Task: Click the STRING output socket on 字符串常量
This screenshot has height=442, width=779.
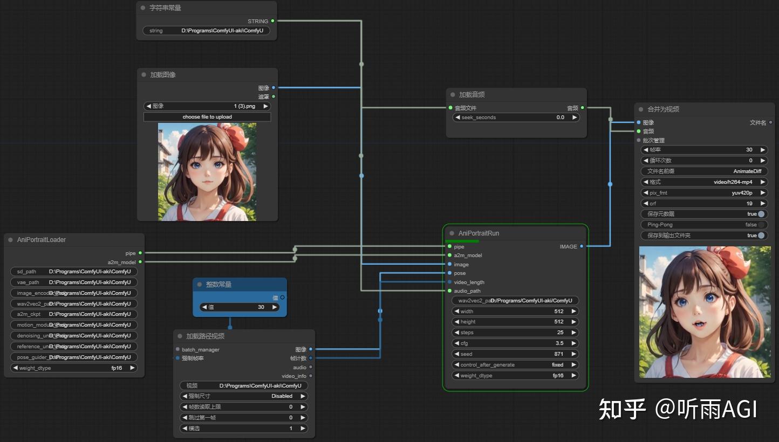Action: (x=272, y=21)
